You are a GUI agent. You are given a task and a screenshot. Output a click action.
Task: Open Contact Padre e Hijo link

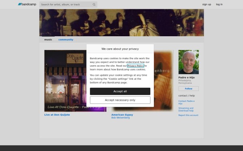[x=186, y=102]
